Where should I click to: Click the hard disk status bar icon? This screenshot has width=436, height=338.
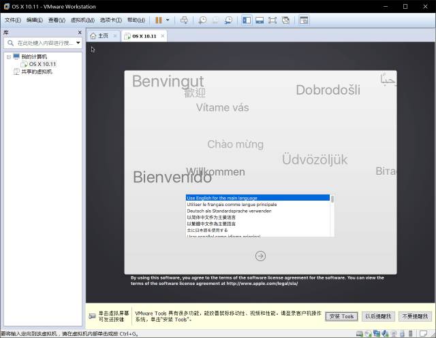pyautogui.click(x=360, y=333)
